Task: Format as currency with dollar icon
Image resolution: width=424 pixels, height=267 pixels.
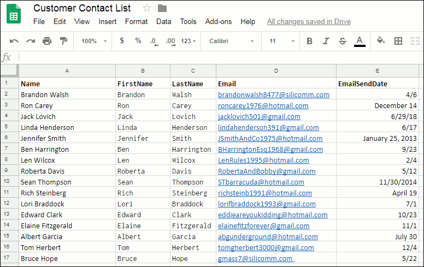Action: [x=121, y=41]
